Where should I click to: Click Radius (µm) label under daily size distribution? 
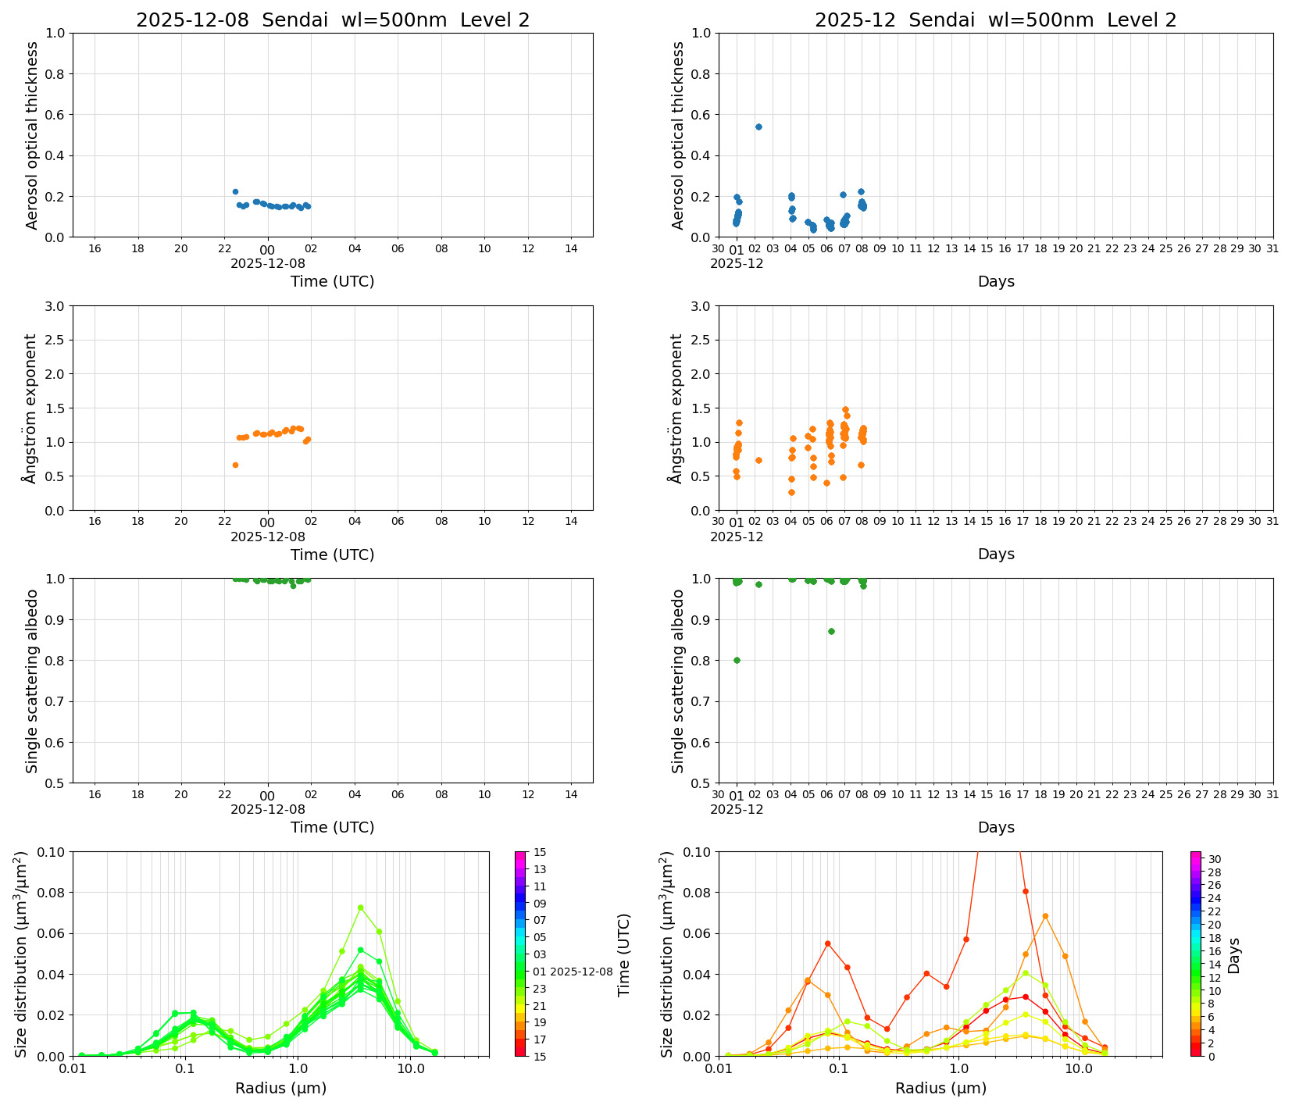point(280,1088)
